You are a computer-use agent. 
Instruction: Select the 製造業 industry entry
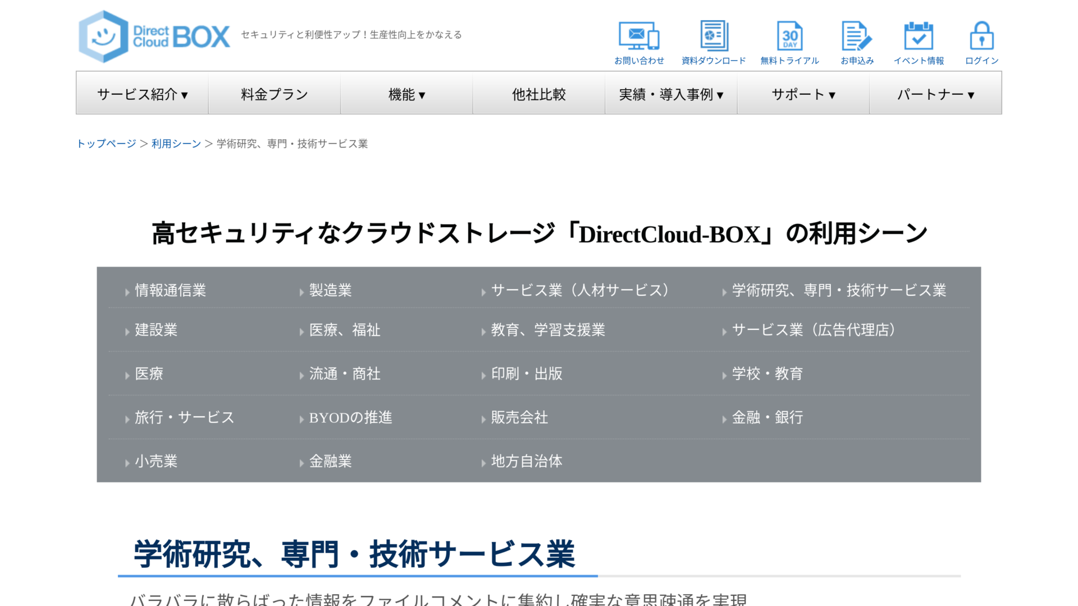tap(331, 291)
